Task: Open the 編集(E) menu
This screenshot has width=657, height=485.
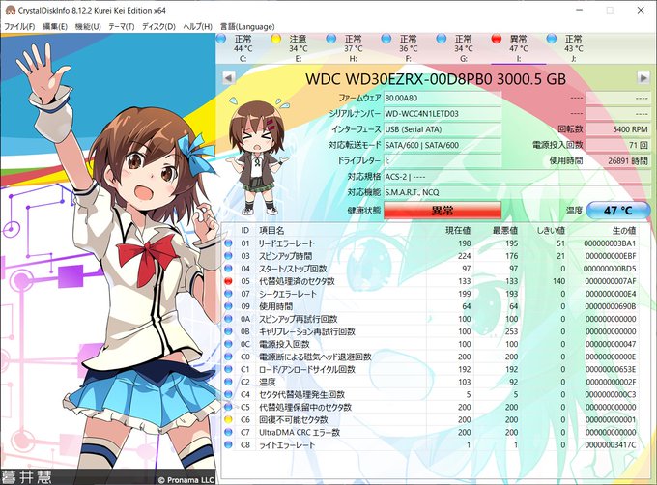Action: [55, 26]
